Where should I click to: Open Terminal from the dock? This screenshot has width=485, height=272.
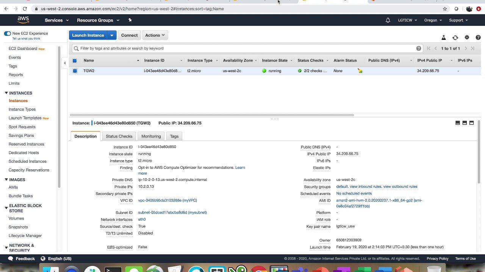tap(113, 269)
